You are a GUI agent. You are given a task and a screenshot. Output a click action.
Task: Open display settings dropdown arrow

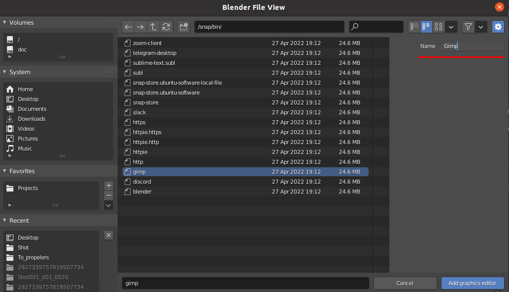coord(451,27)
